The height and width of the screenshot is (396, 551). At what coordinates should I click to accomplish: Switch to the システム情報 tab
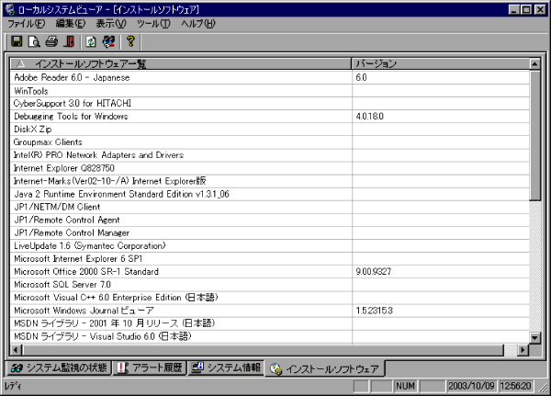[x=226, y=368]
